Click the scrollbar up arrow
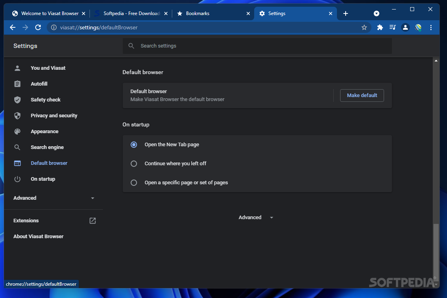The image size is (447, 298). (436, 61)
